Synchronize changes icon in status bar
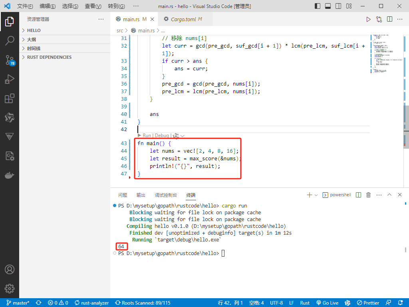This screenshot has height=307, width=409. coord(39,303)
